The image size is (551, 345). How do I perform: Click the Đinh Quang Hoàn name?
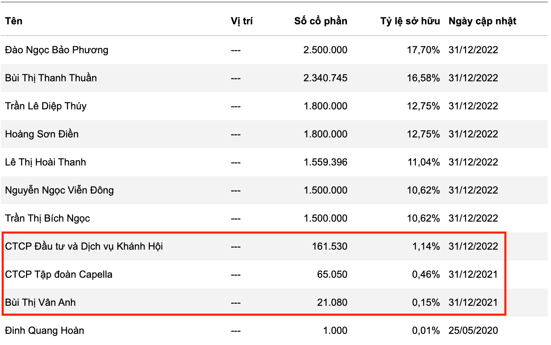pos(45,331)
